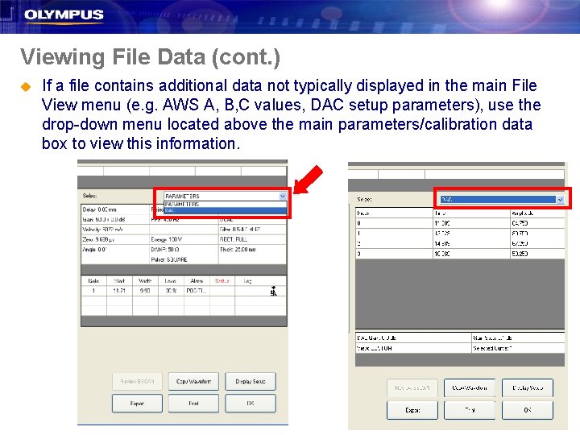Click the Level column header

(x=171, y=281)
